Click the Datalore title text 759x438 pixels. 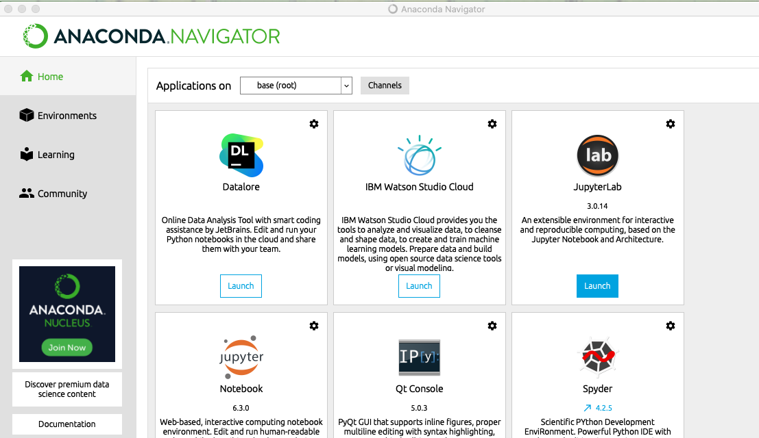[241, 187]
